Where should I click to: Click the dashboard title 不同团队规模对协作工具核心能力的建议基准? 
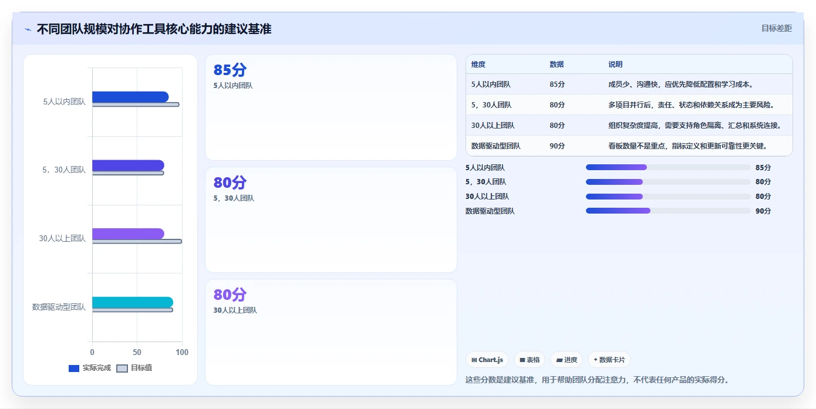(154, 29)
